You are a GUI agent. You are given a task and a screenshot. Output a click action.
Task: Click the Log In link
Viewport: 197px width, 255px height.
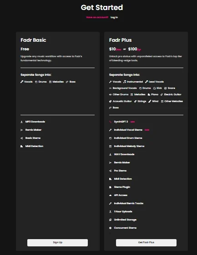(x=114, y=17)
